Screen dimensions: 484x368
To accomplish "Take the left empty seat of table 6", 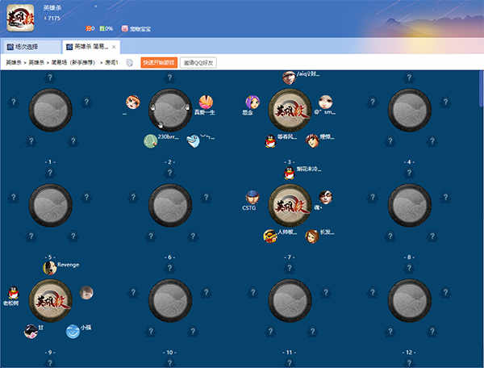I will click(x=133, y=197).
